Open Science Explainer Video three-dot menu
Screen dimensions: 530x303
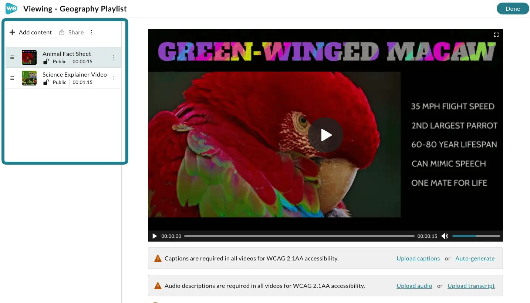pos(114,78)
